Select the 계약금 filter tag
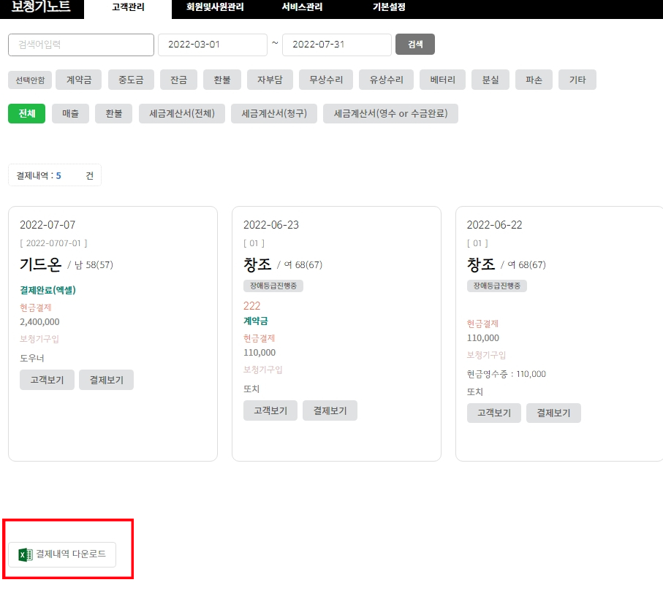The height and width of the screenshot is (596, 663). click(79, 80)
